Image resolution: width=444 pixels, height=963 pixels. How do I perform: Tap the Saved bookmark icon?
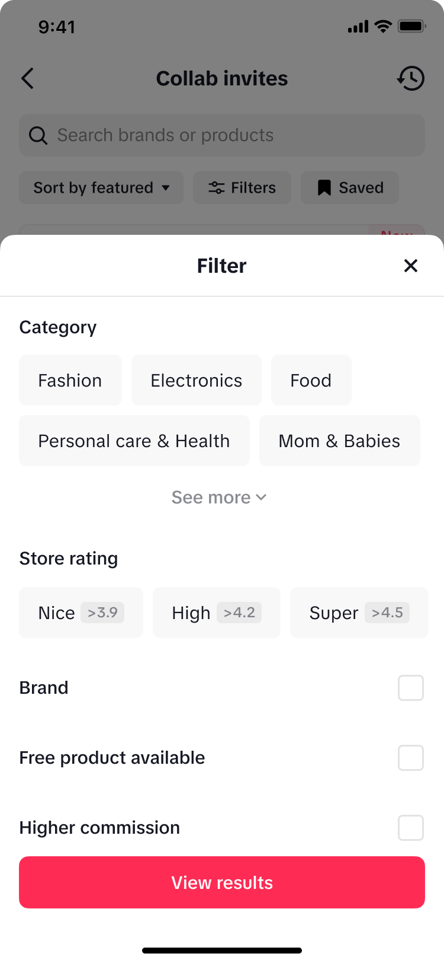[x=324, y=188]
